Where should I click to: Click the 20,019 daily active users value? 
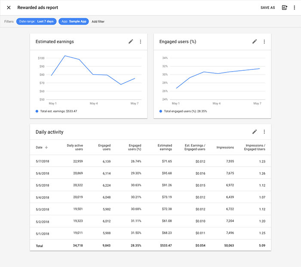point(78,197)
